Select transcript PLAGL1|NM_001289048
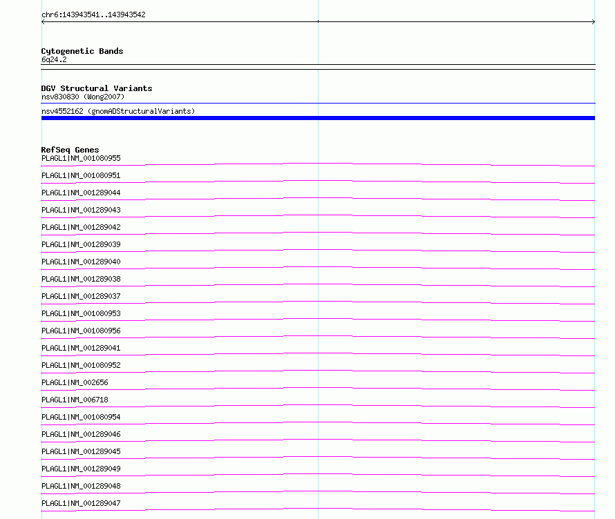615x519 pixels. pyautogui.click(x=81, y=486)
